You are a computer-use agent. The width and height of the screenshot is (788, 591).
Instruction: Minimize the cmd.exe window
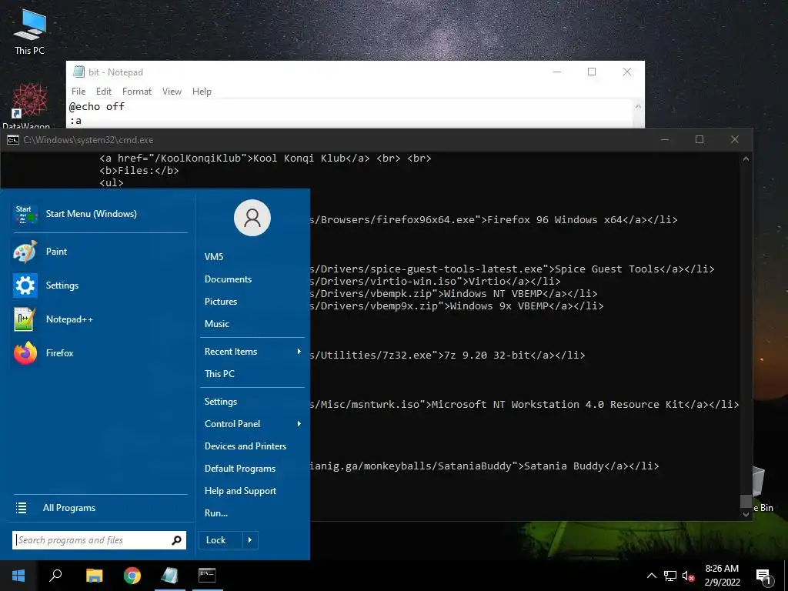pyautogui.click(x=665, y=140)
